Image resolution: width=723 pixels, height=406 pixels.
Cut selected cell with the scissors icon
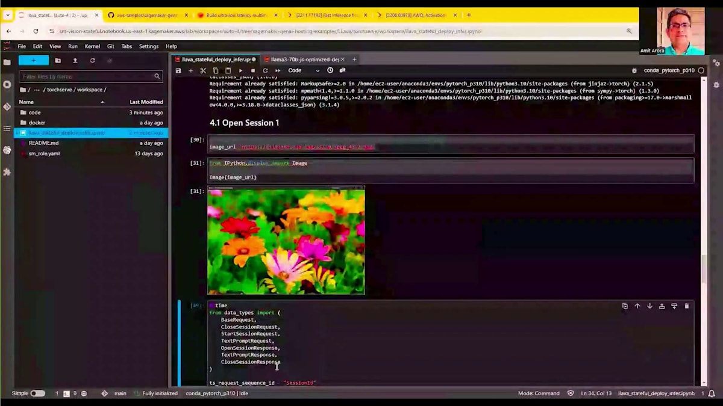tap(203, 70)
